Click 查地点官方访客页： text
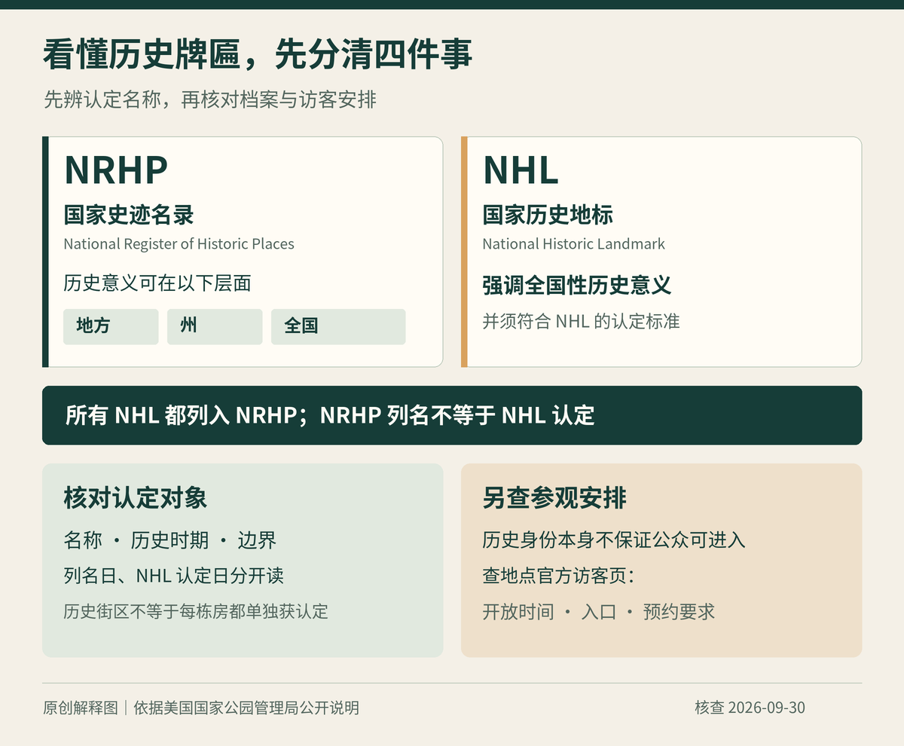Image resolution: width=904 pixels, height=746 pixels. tap(559, 576)
